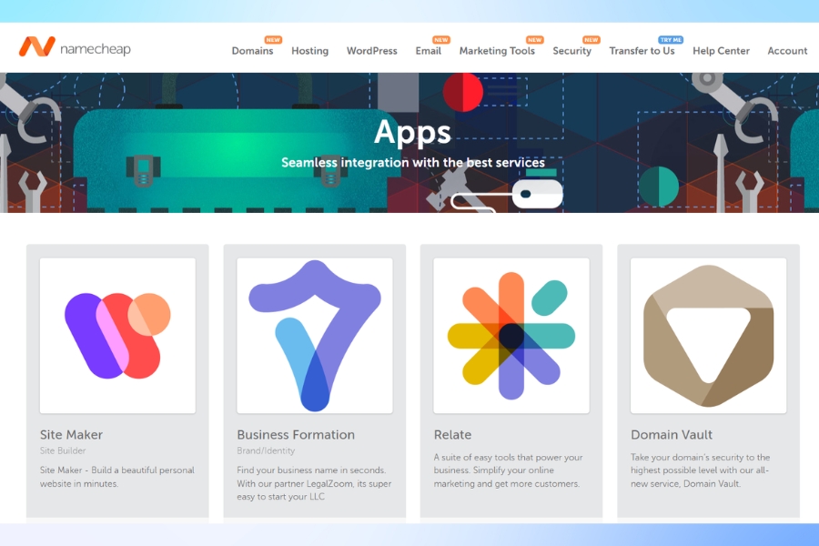
Task: Click the Namecheap logo
Action: pyautogui.click(x=75, y=47)
